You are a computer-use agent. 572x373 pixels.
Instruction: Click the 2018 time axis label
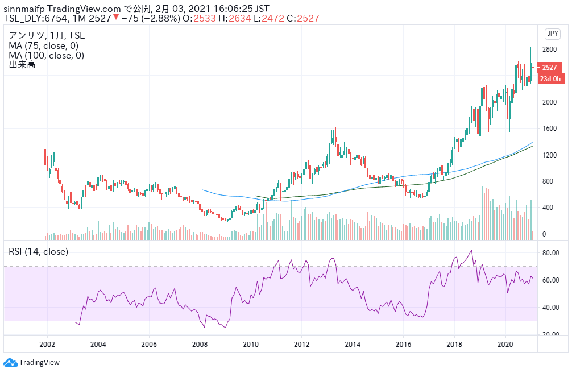click(x=454, y=344)
